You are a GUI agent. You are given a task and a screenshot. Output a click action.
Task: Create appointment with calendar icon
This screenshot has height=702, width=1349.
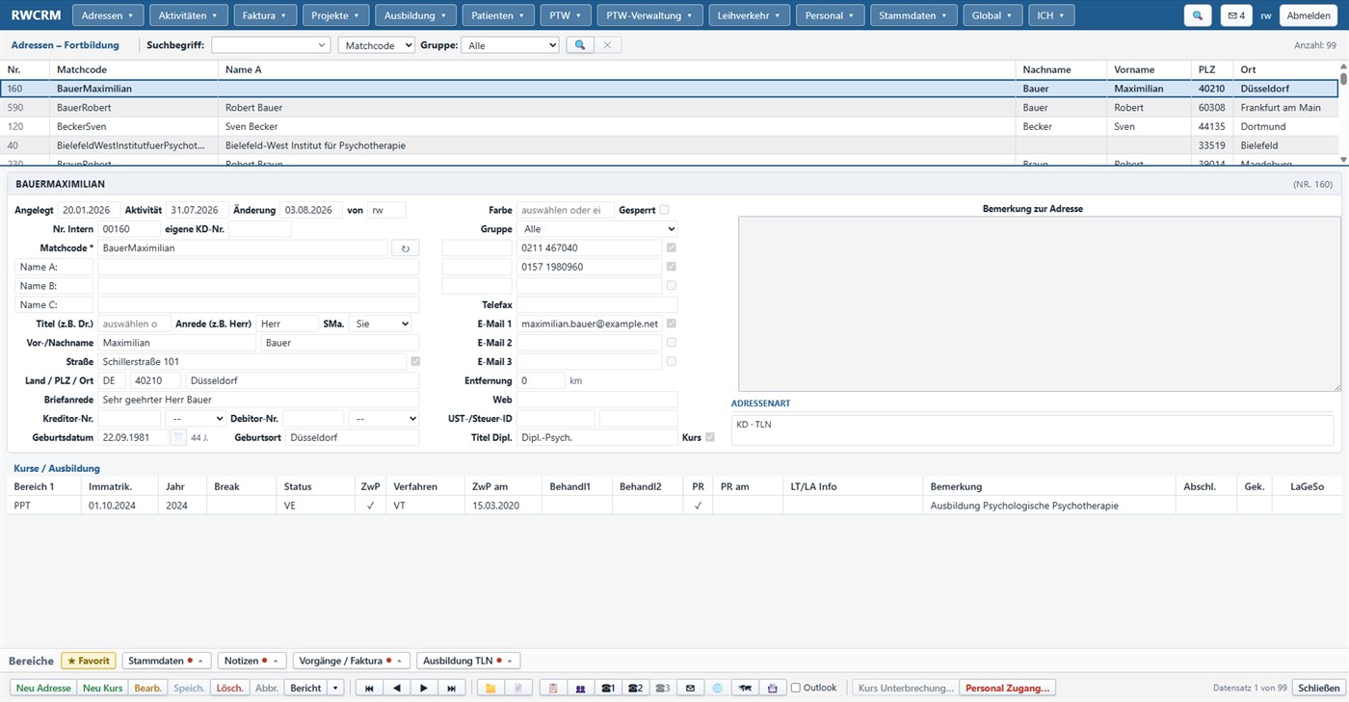point(771,689)
